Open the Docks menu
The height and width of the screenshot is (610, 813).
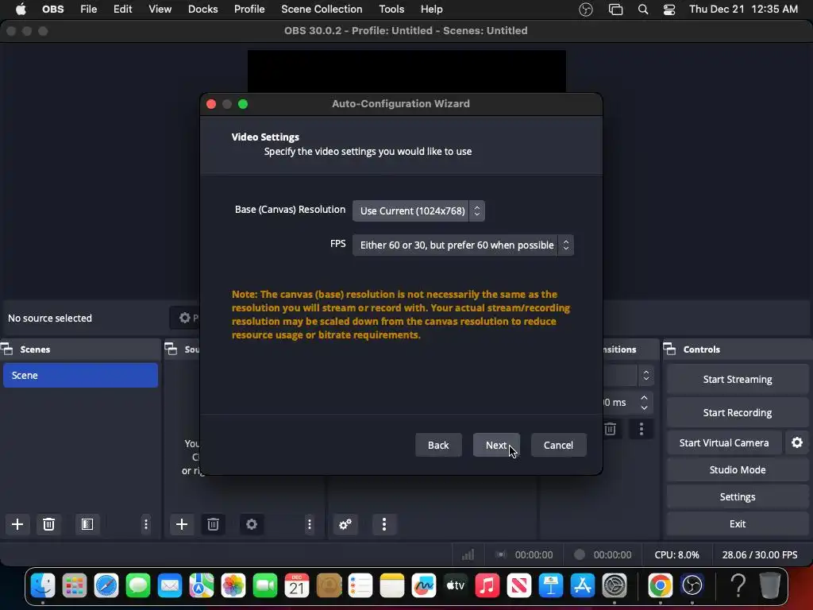click(x=202, y=10)
